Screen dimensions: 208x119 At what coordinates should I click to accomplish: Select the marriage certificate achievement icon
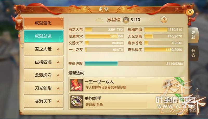tap(76, 85)
